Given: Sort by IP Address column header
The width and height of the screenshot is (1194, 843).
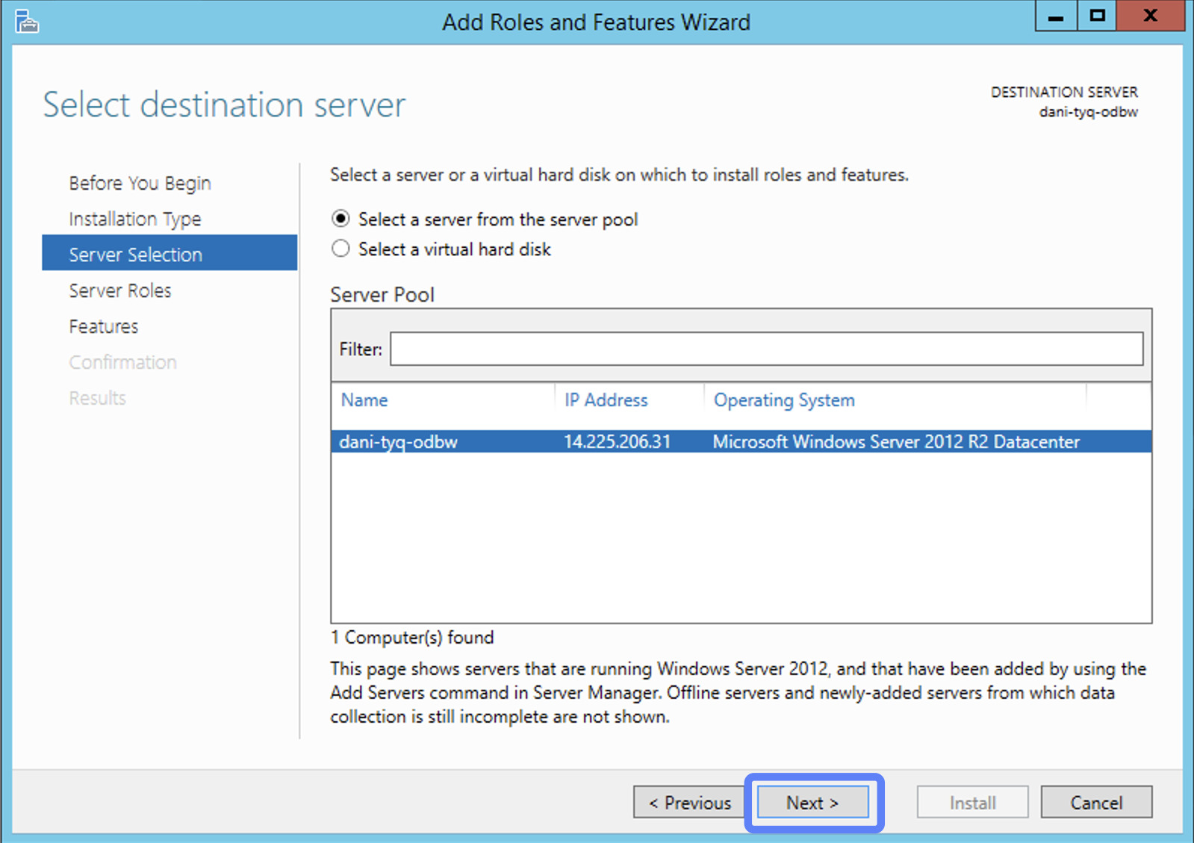Looking at the screenshot, I should (606, 400).
